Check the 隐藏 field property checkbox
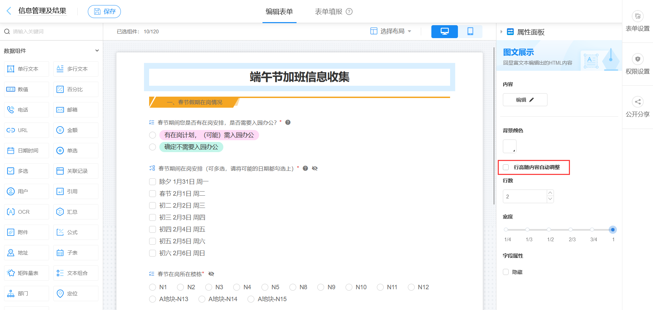 click(506, 272)
